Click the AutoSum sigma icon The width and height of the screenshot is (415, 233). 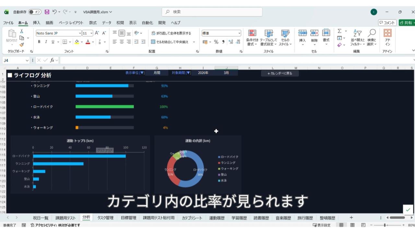[x=339, y=31]
